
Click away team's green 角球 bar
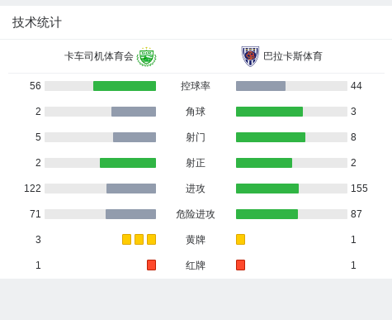269,112
